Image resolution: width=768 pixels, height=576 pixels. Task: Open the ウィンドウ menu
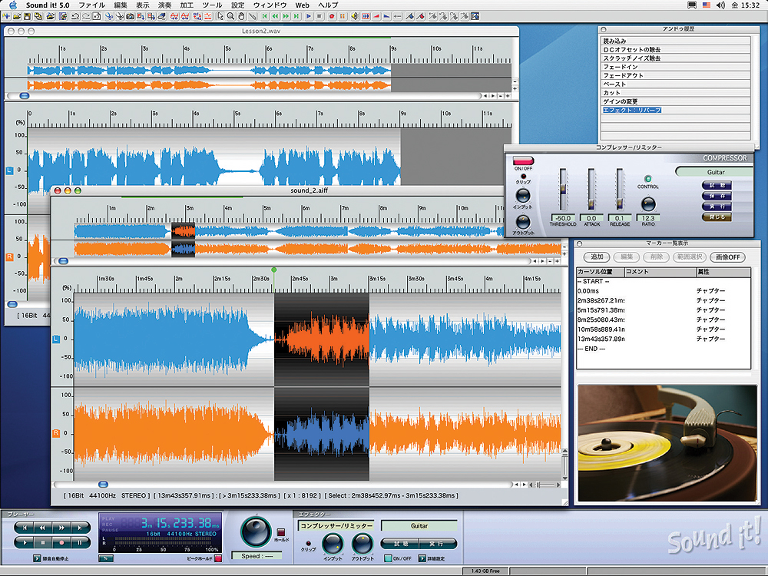point(270,5)
